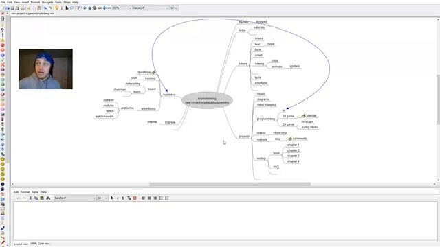Open the note editor Table menu

pos(35,192)
